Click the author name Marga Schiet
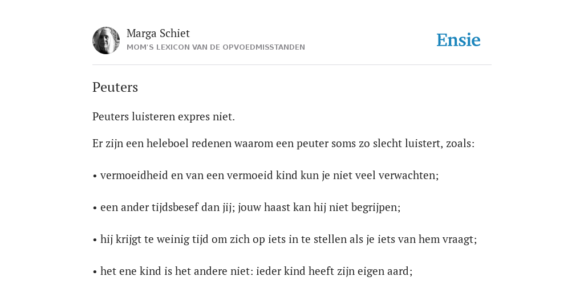The image size is (584, 292). pos(158,33)
